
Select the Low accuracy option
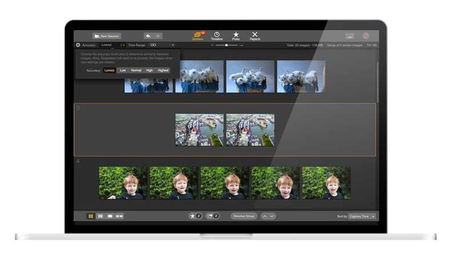click(x=123, y=70)
